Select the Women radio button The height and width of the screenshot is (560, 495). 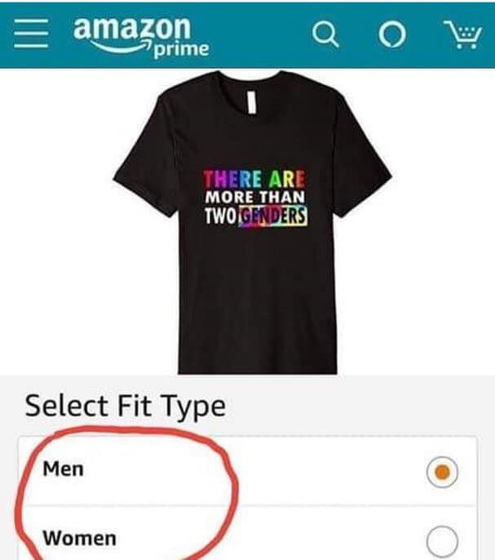click(442, 540)
